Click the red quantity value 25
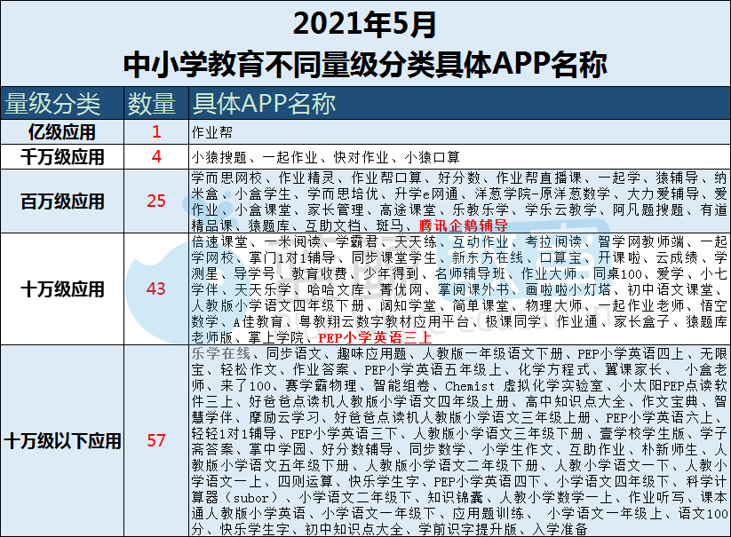This screenshot has height=537, width=731. [156, 201]
